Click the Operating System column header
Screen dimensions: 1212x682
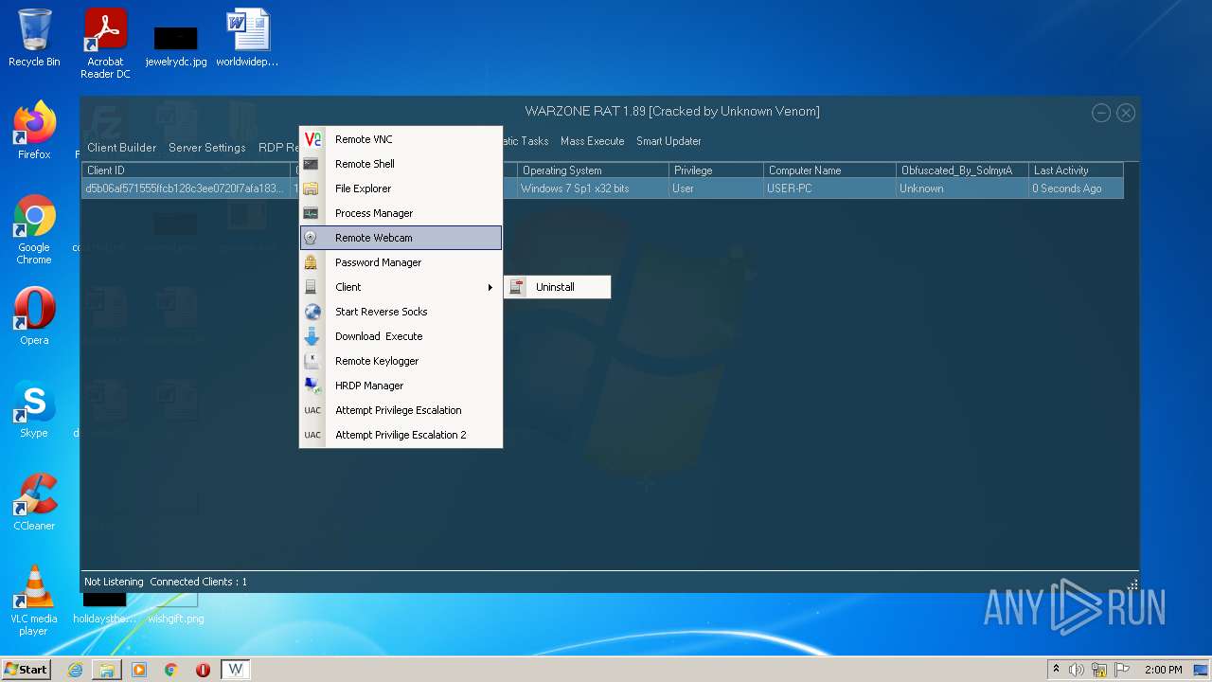point(593,170)
